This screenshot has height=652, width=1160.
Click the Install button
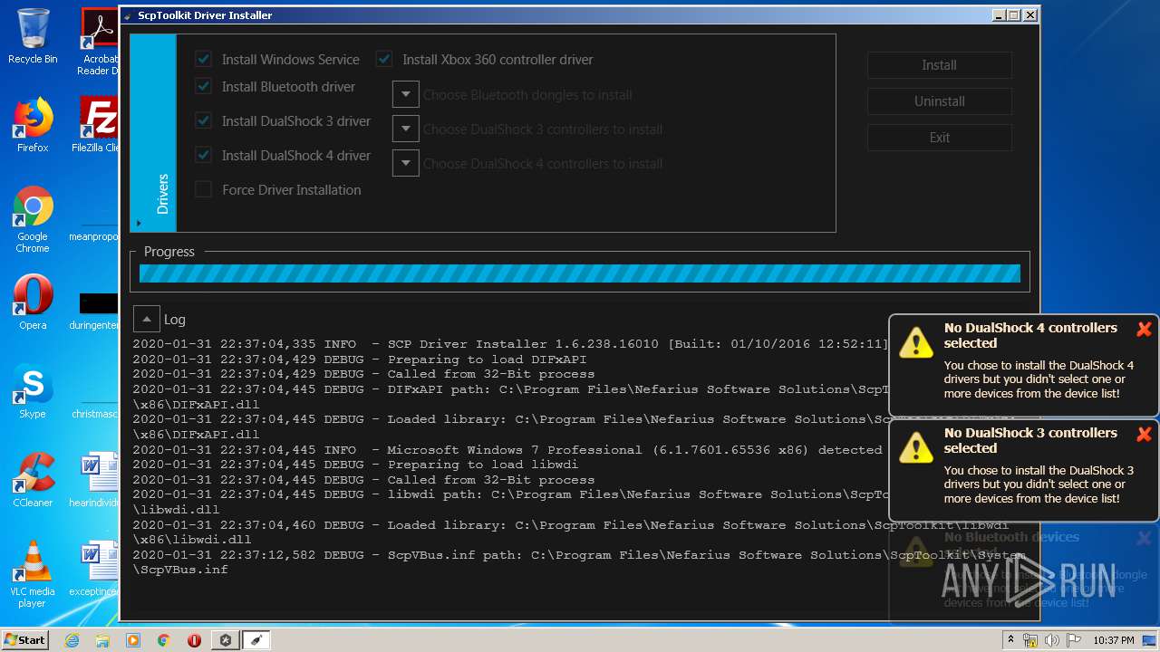(x=939, y=65)
